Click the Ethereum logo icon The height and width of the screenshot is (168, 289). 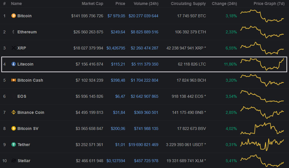coord(13,32)
